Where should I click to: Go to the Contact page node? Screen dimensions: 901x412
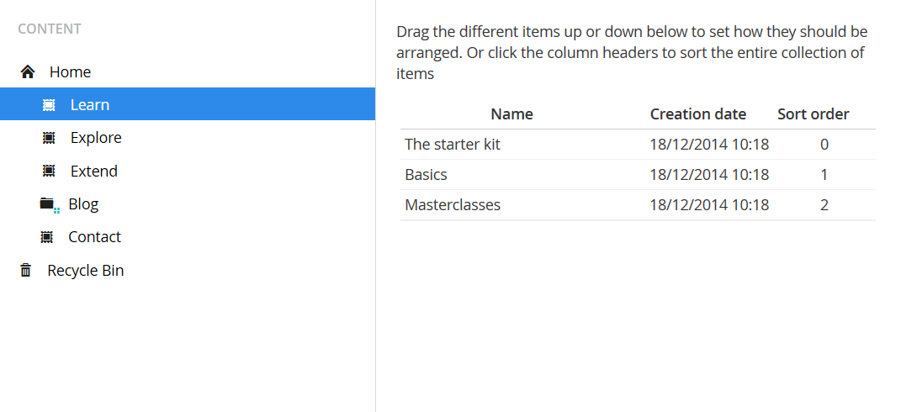pyautogui.click(x=94, y=237)
